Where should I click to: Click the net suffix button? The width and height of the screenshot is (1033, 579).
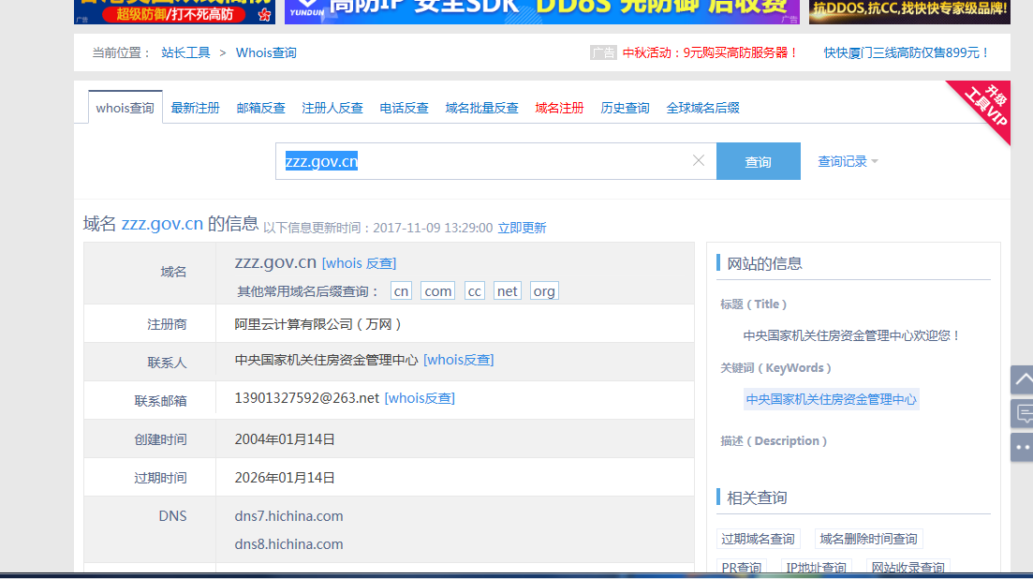pyautogui.click(x=508, y=291)
